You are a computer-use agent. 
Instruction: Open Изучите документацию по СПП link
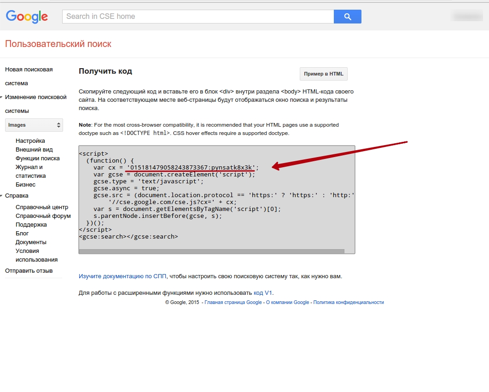[122, 276]
